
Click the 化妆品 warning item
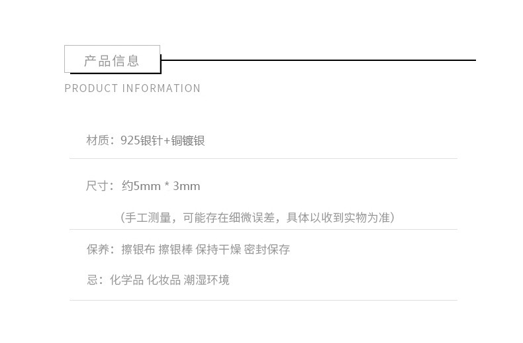164,280
